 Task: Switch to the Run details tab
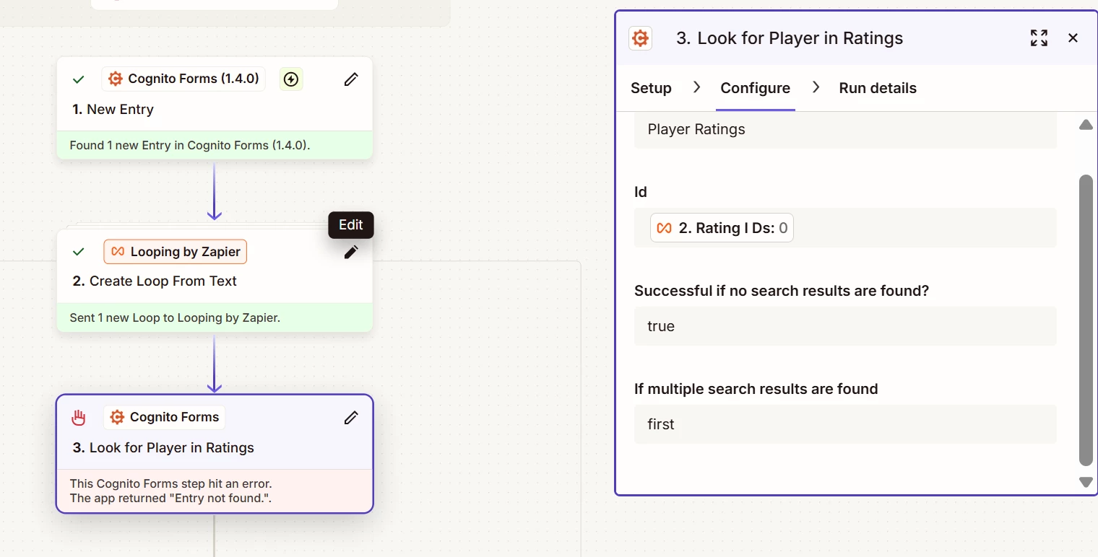point(878,88)
